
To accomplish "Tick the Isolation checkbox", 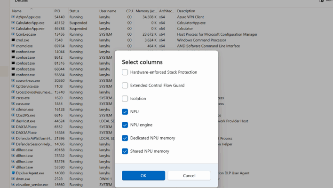I will 125,99.
